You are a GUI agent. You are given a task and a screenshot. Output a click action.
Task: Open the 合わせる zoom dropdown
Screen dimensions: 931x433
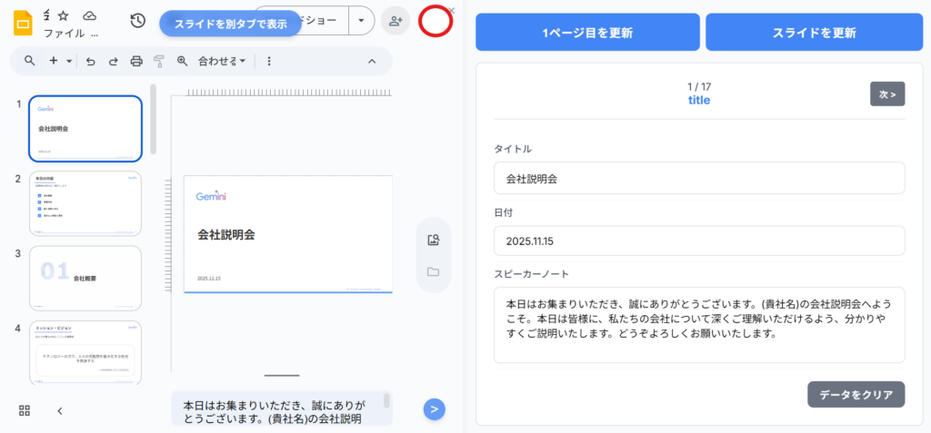(x=222, y=61)
